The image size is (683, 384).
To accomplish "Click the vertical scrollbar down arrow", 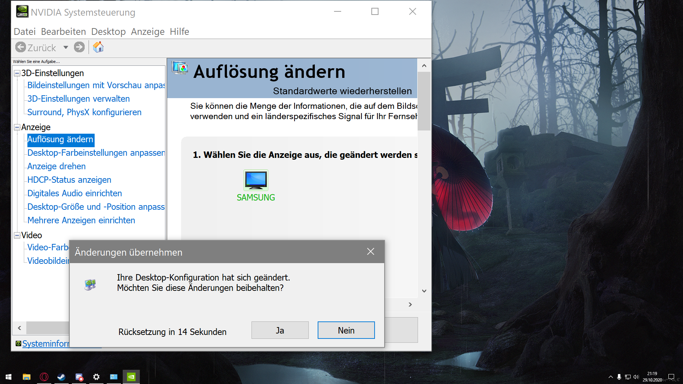I will (424, 291).
